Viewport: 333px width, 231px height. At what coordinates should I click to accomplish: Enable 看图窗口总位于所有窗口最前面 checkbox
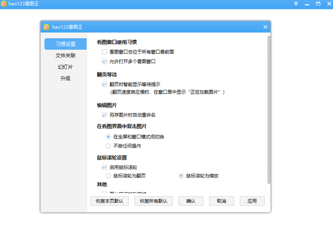click(x=104, y=52)
